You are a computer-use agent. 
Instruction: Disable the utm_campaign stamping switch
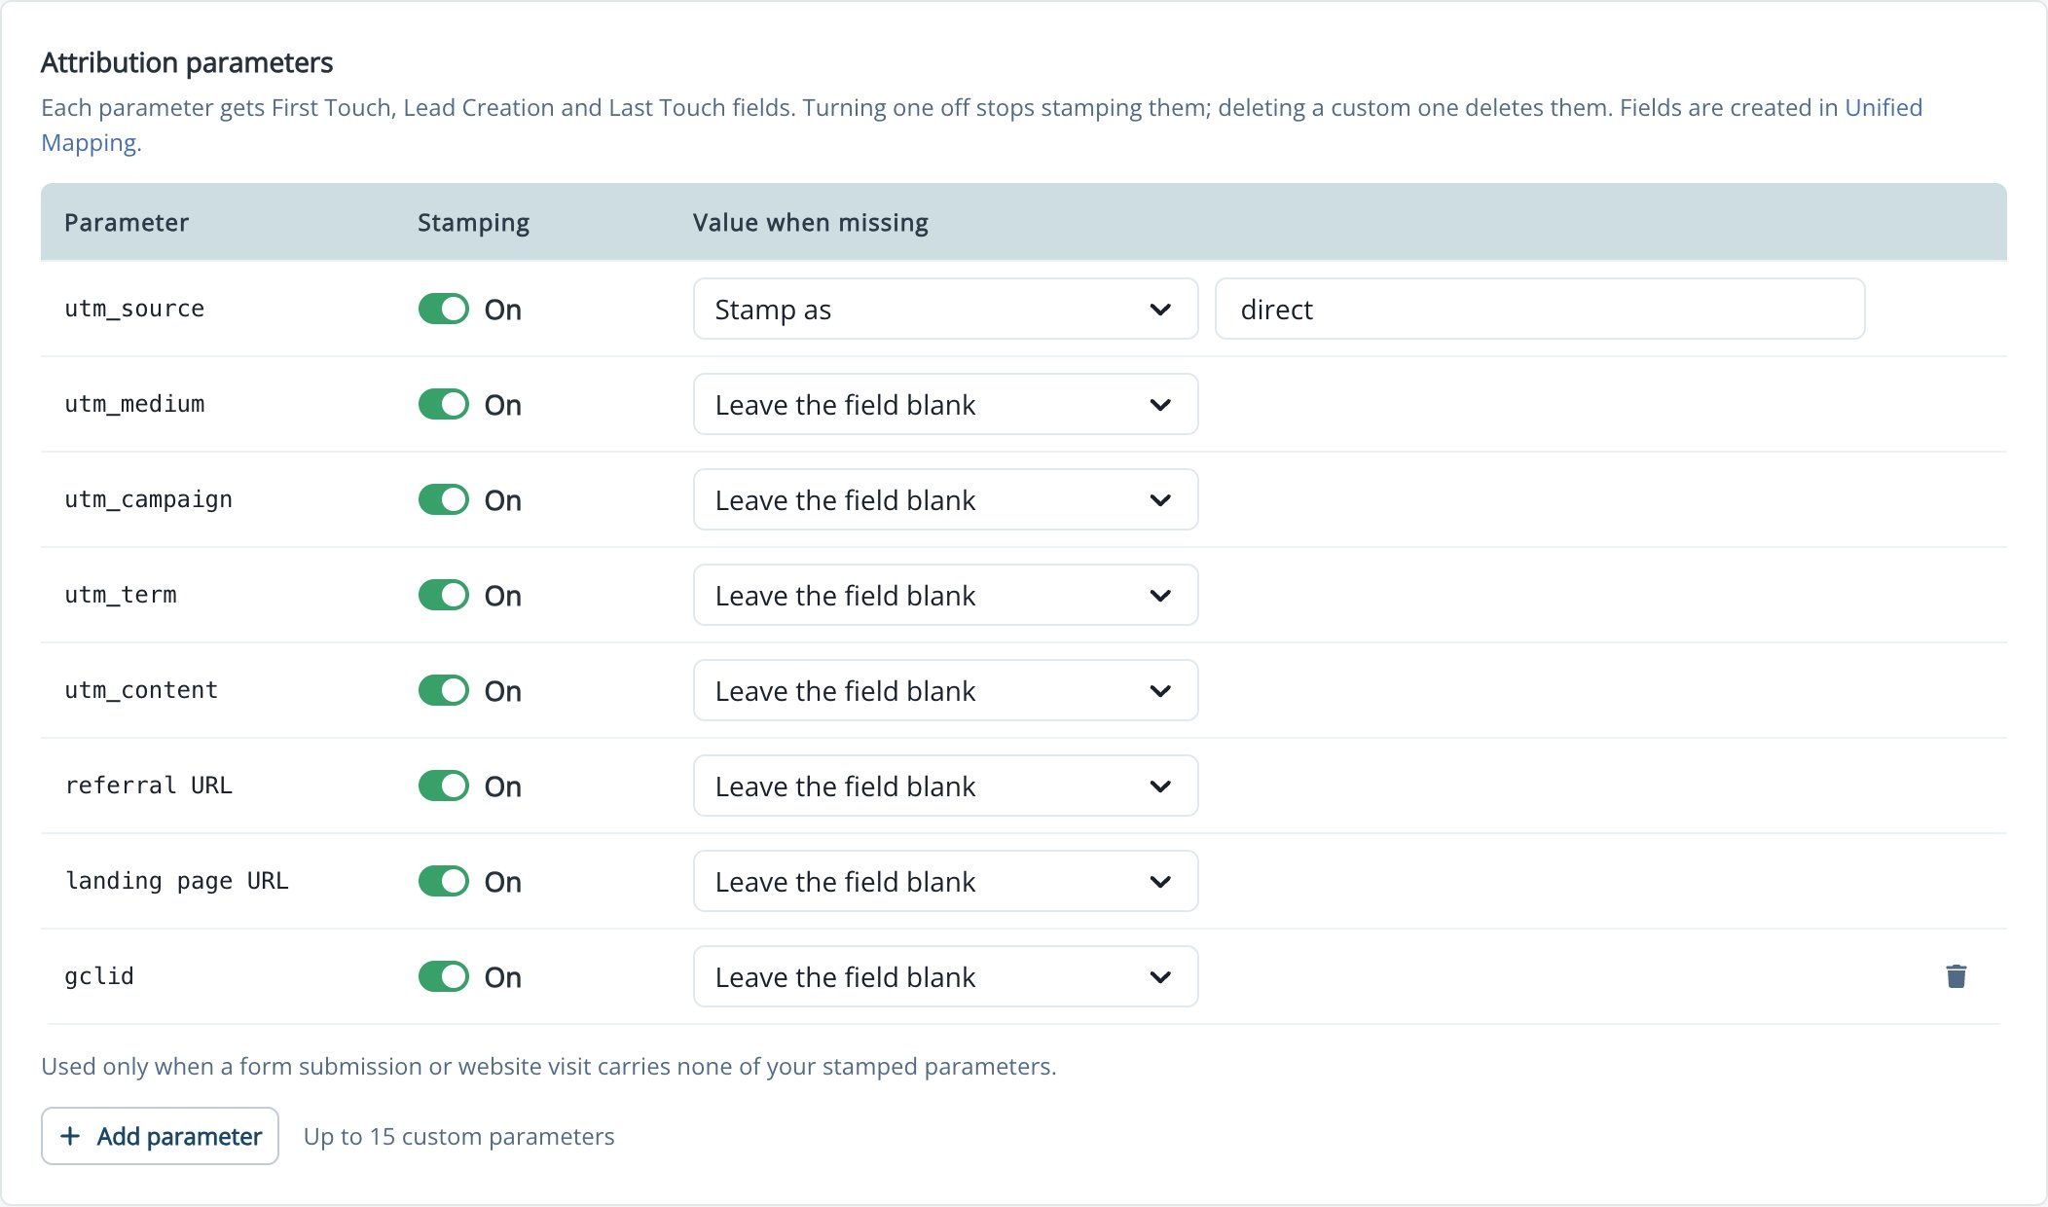point(444,500)
